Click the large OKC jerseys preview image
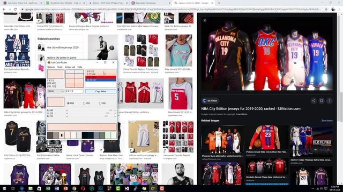Viewport: 343px width, 192px height. click(267, 54)
